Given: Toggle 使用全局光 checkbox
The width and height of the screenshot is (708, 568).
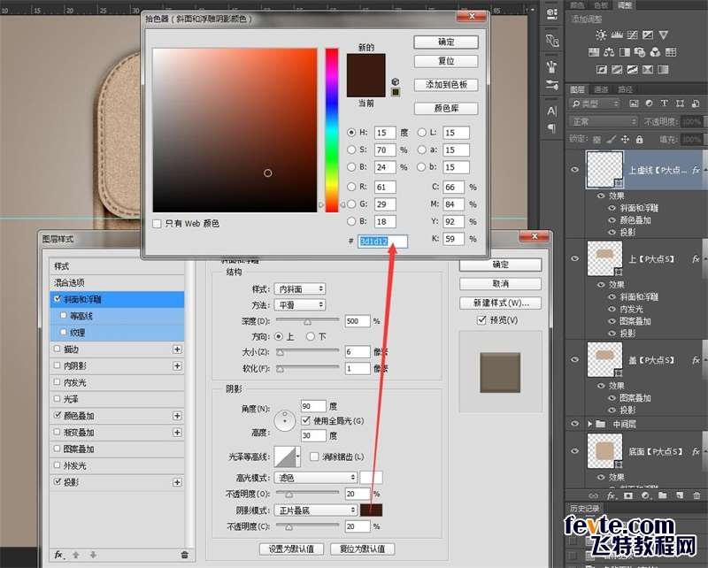Looking at the screenshot, I should tap(305, 420).
